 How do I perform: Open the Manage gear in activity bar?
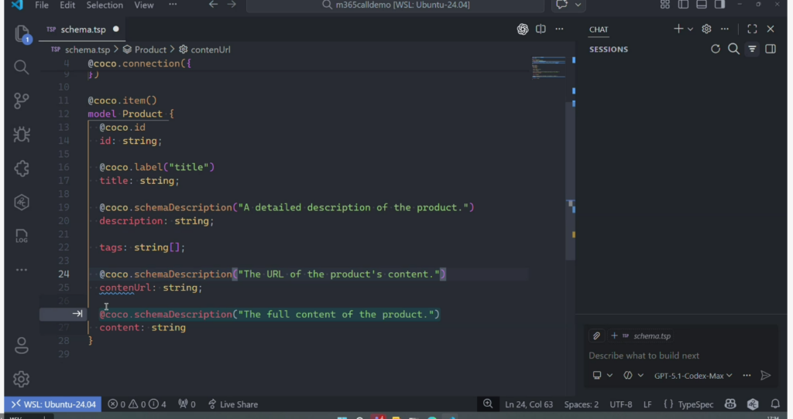[x=21, y=379]
